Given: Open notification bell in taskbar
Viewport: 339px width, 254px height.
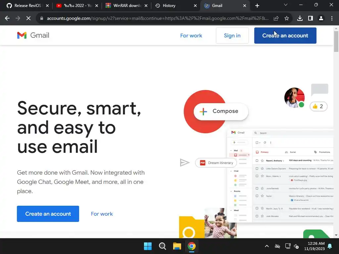Looking at the screenshot, I should (x=330, y=246).
